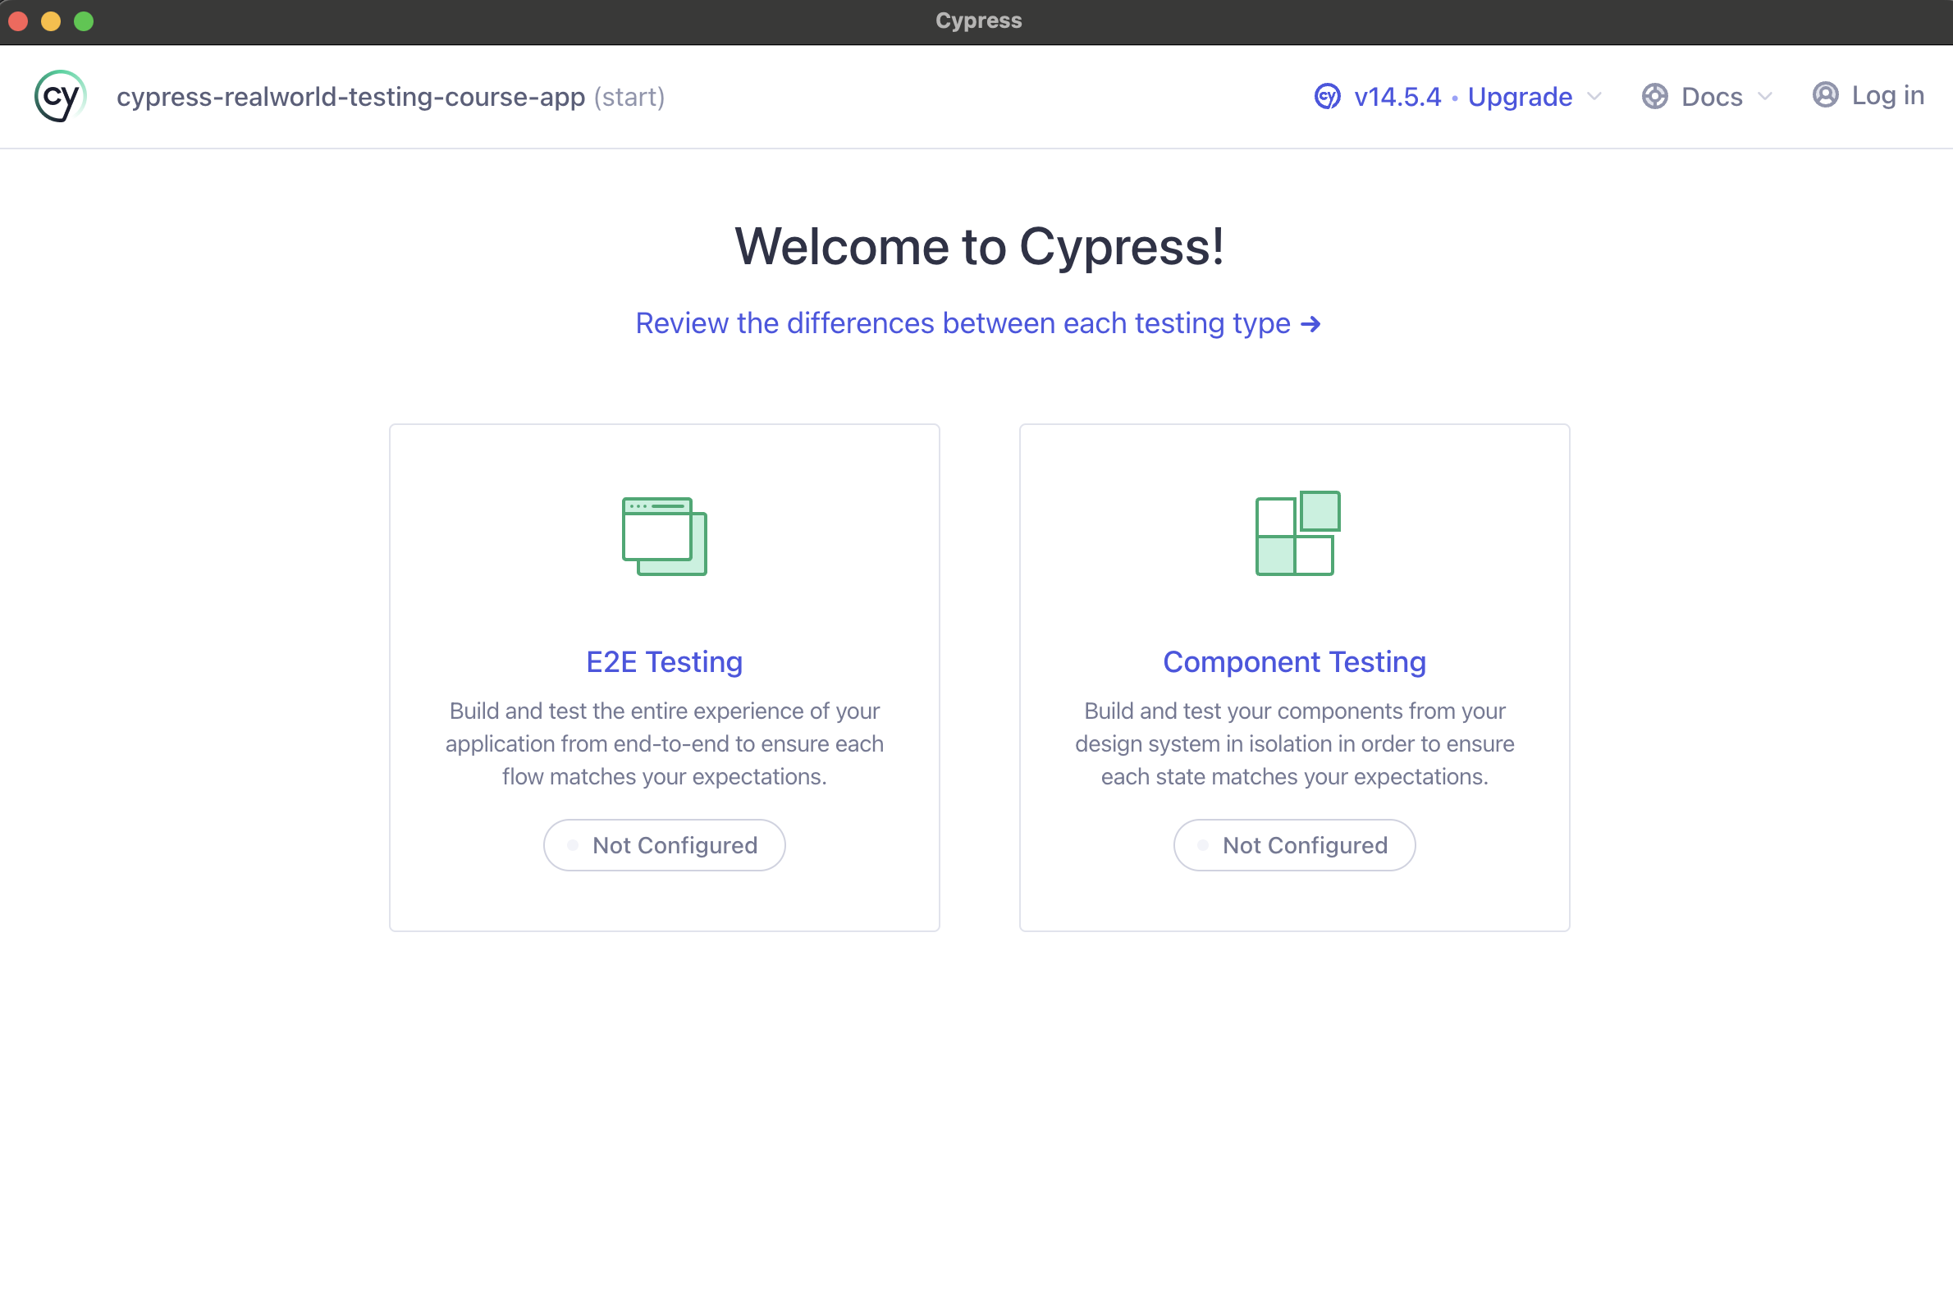The image size is (1953, 1303).
Task: Click the E2E Testing browser window icon
Action: click(x=664, y=536)
